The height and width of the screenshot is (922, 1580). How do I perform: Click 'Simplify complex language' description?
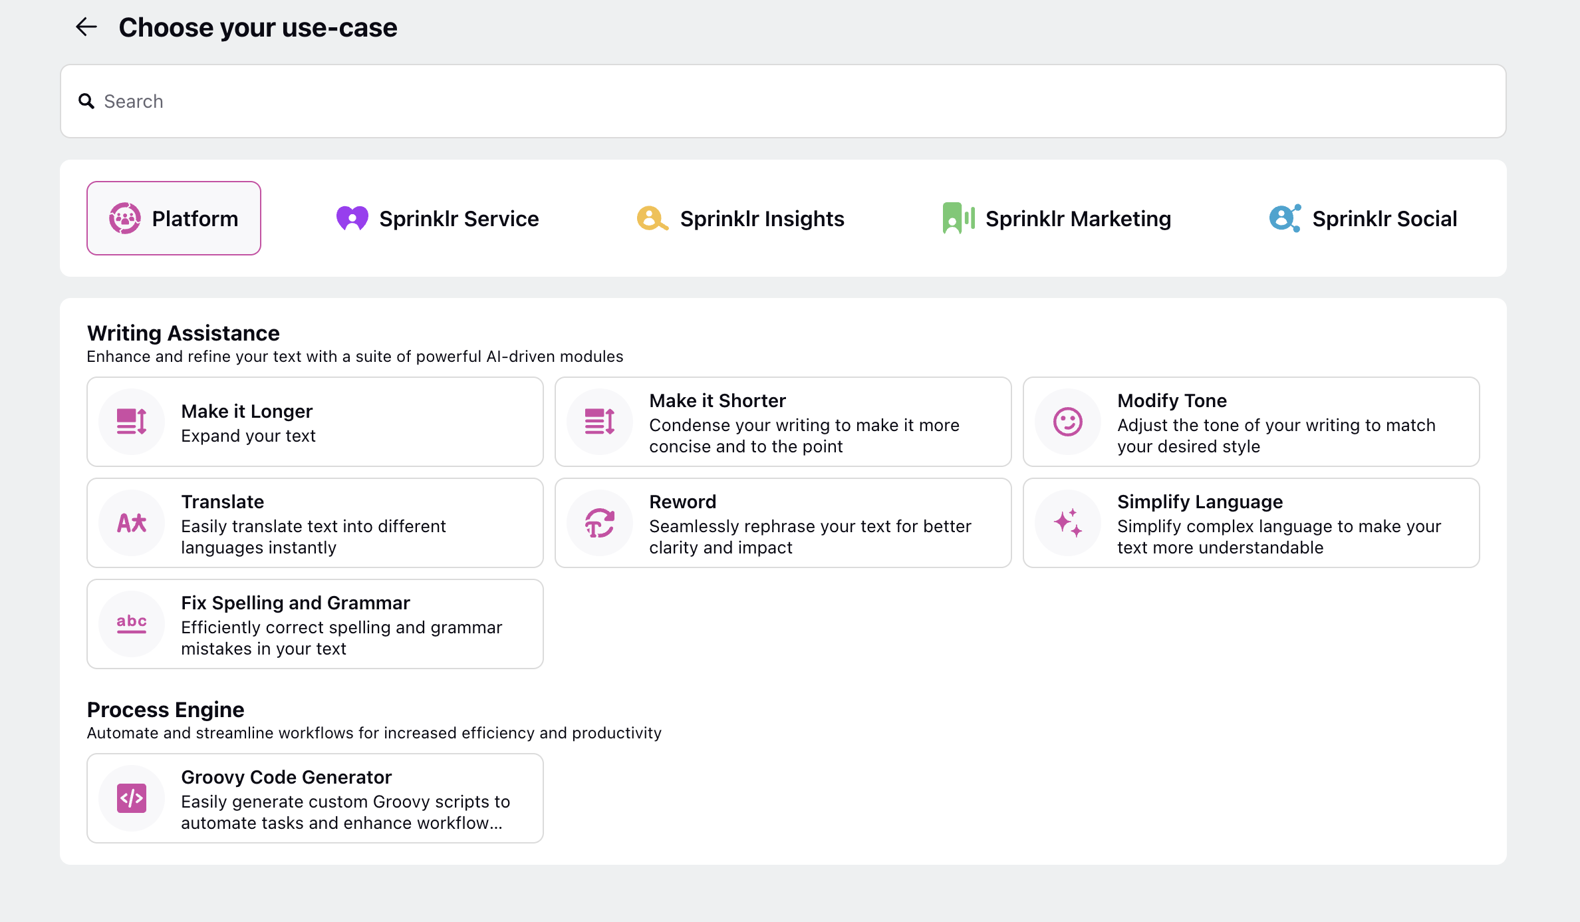[x=1279, y=537]
